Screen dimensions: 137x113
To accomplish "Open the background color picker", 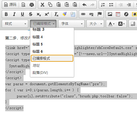I will [121, 24].
